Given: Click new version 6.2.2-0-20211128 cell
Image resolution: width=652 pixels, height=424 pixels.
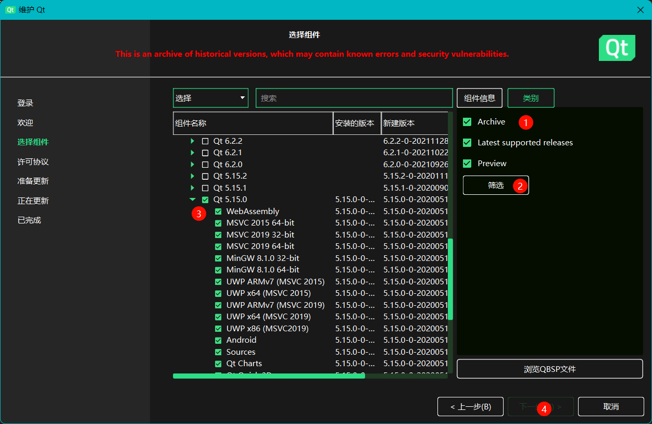Looking at the screenshot, I should (x=415, y=141).
